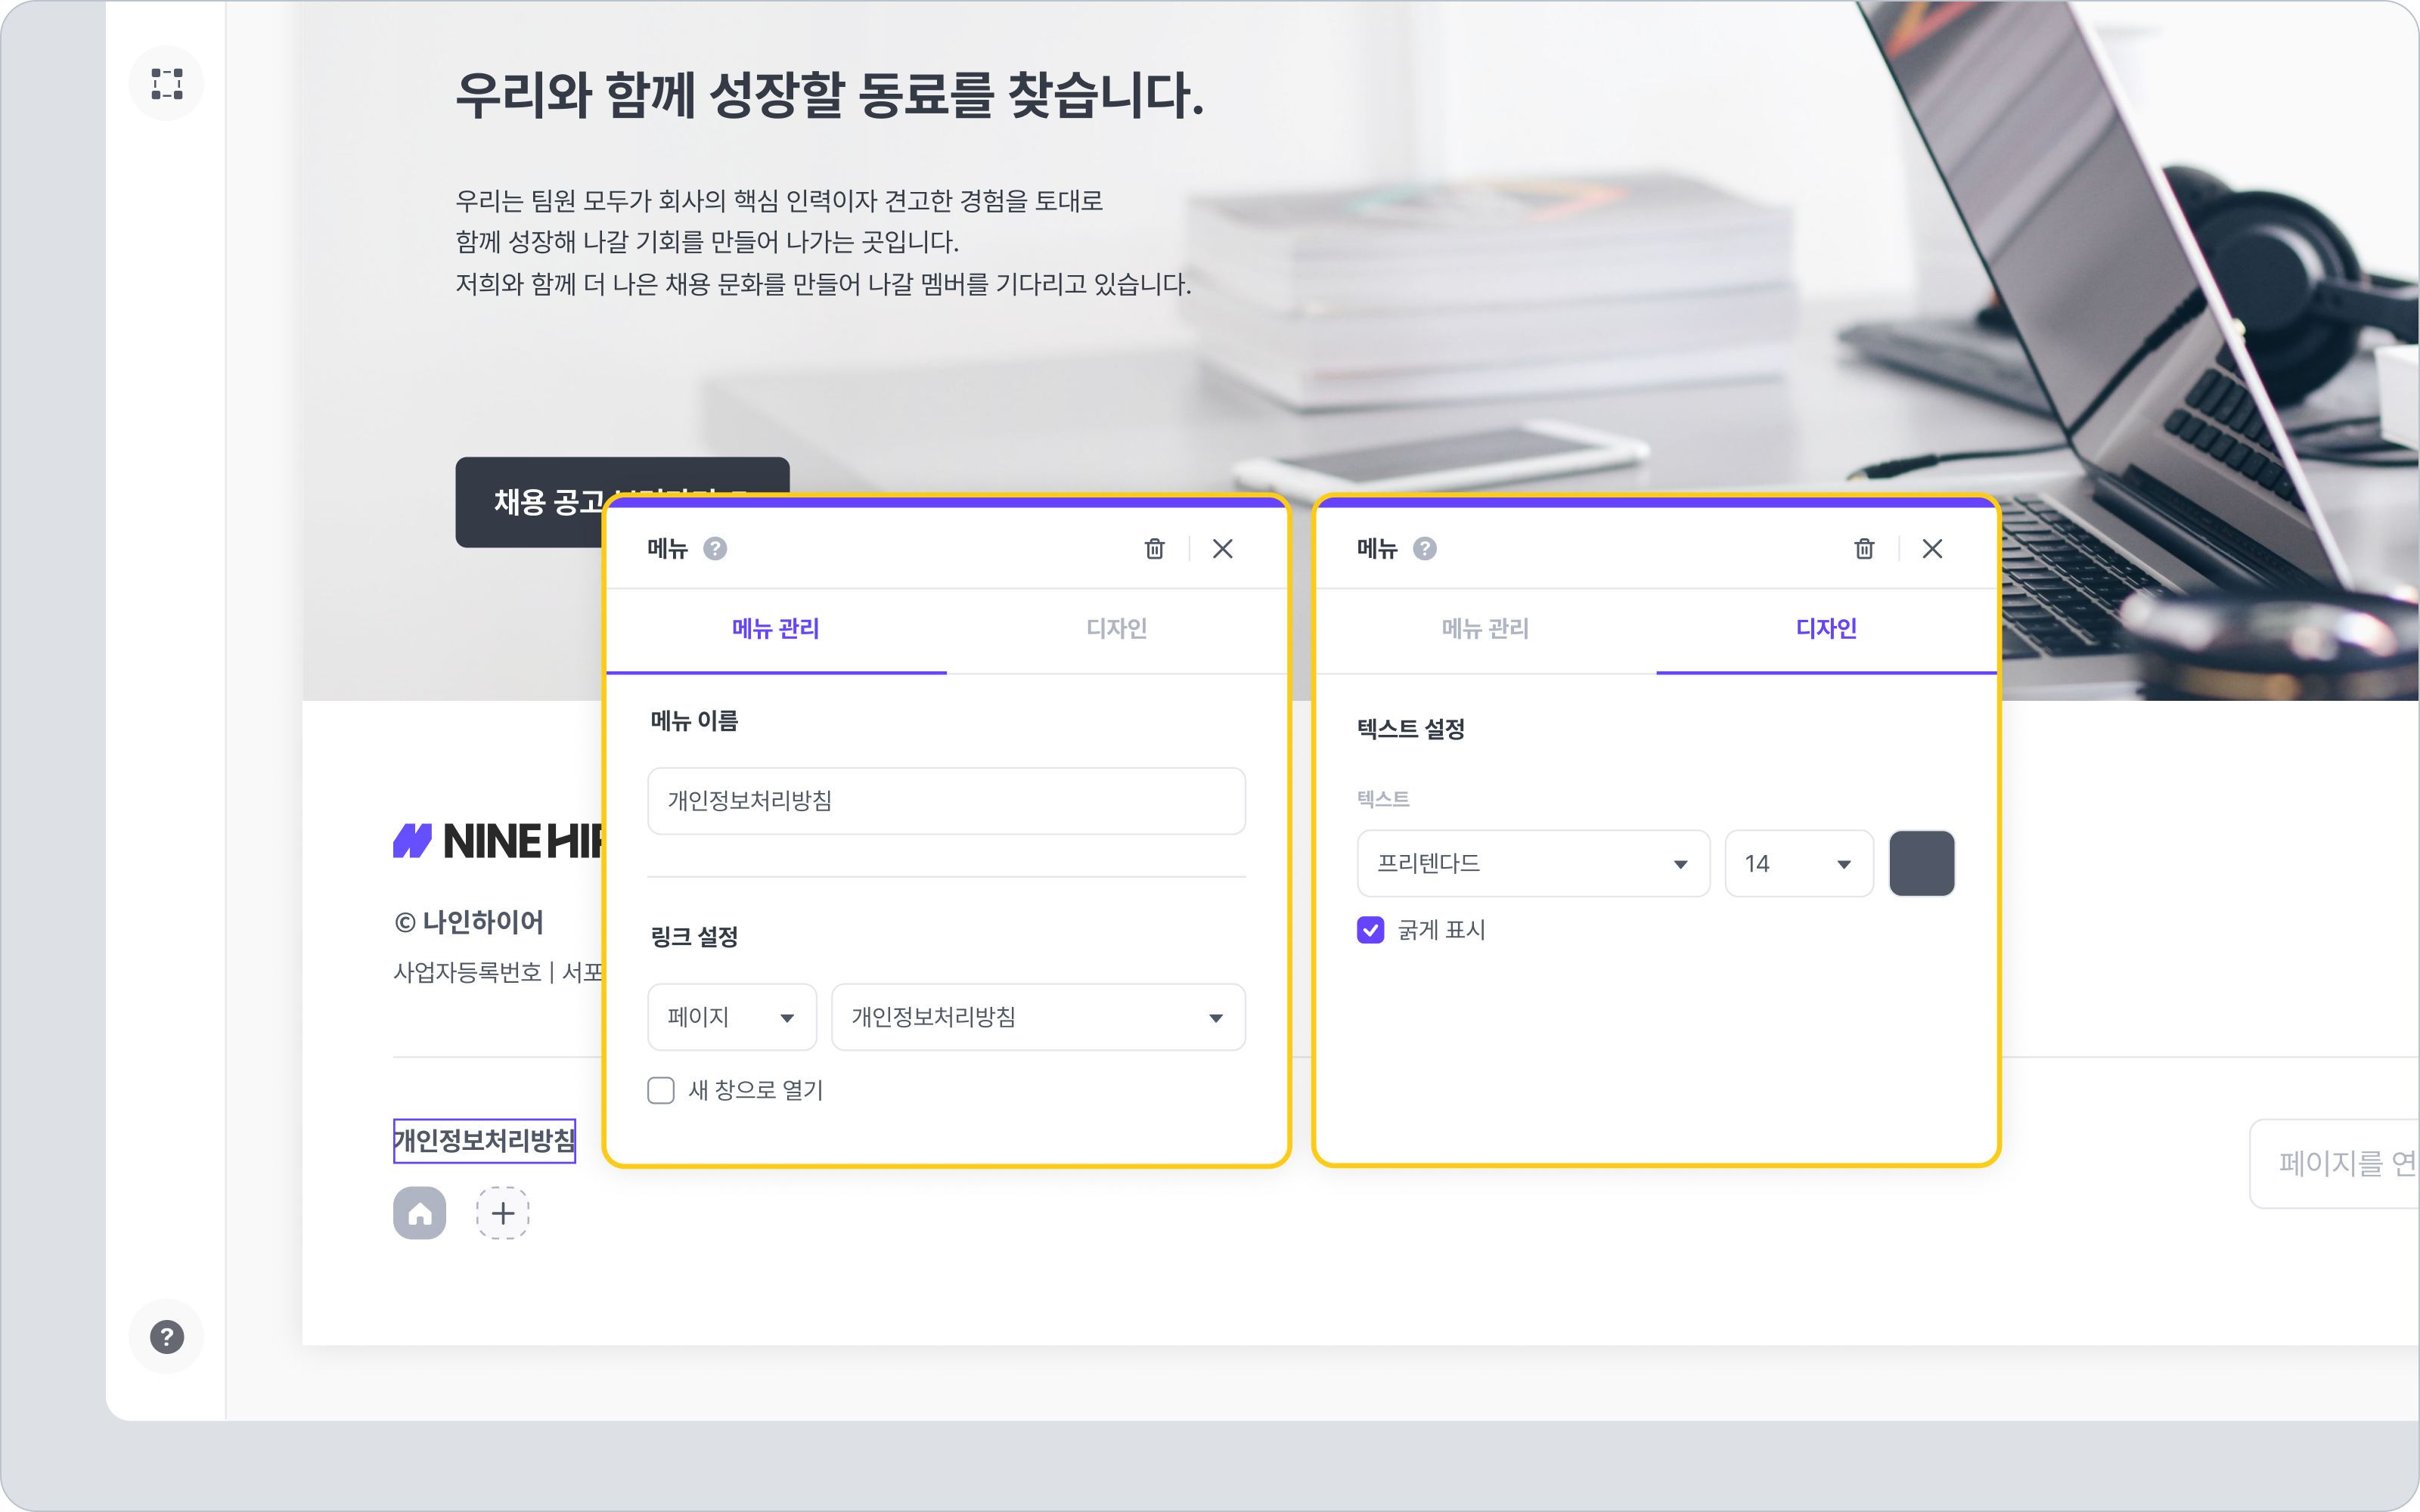The image size is (2420, 1512).
Task: Click the home icon button in footer
Action: 419,1213
